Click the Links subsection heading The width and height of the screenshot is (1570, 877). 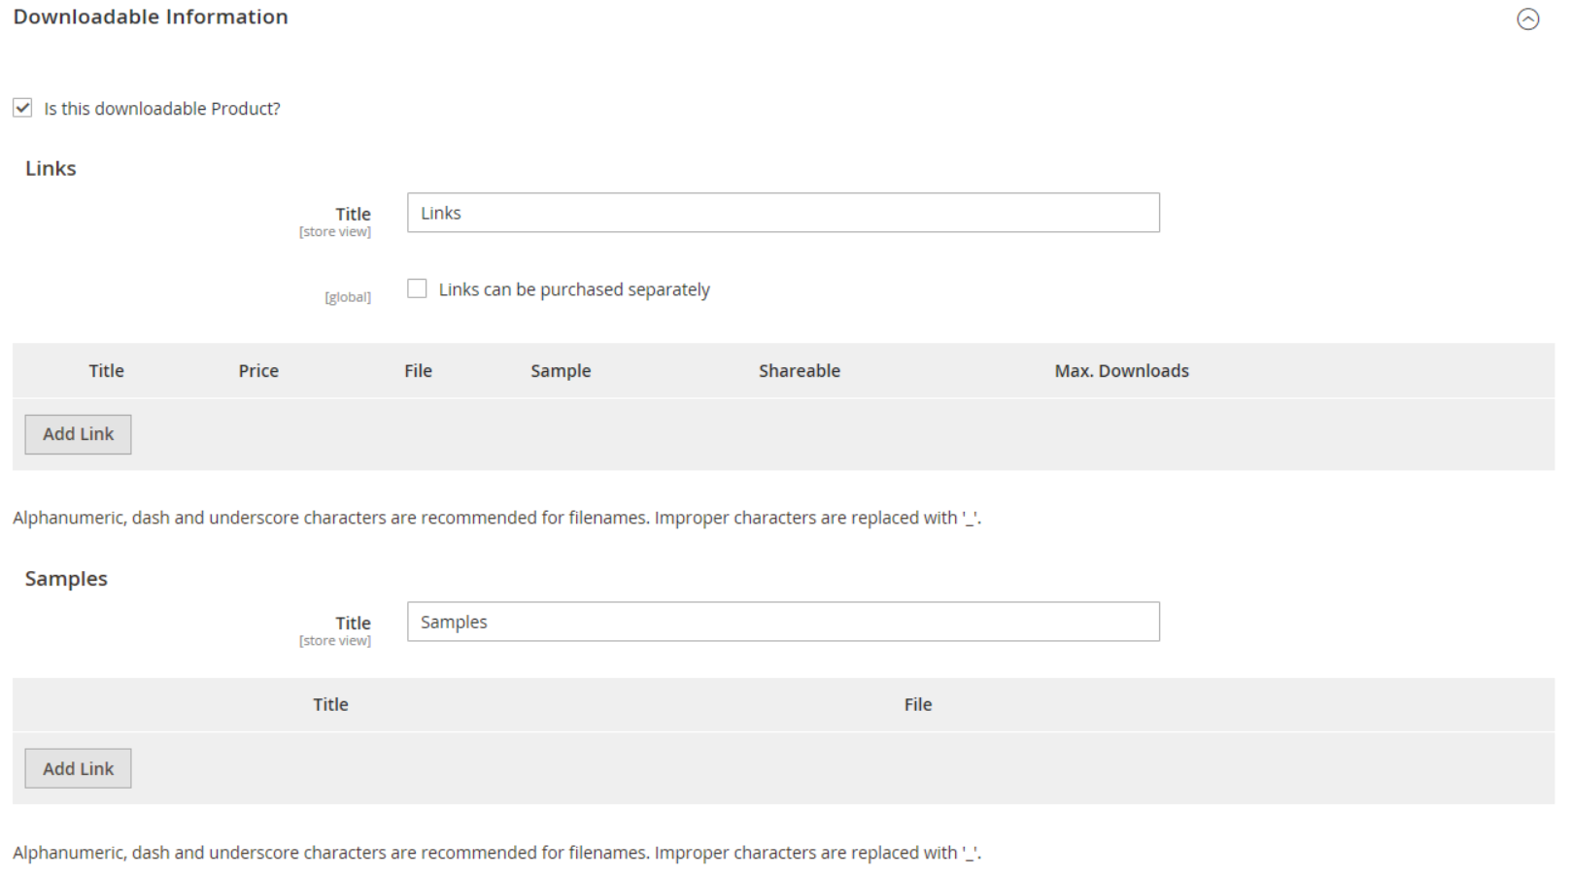coord(51,169)
